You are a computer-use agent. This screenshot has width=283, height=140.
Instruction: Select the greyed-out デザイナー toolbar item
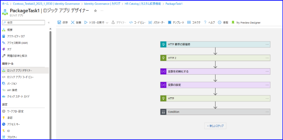[119, 23]
